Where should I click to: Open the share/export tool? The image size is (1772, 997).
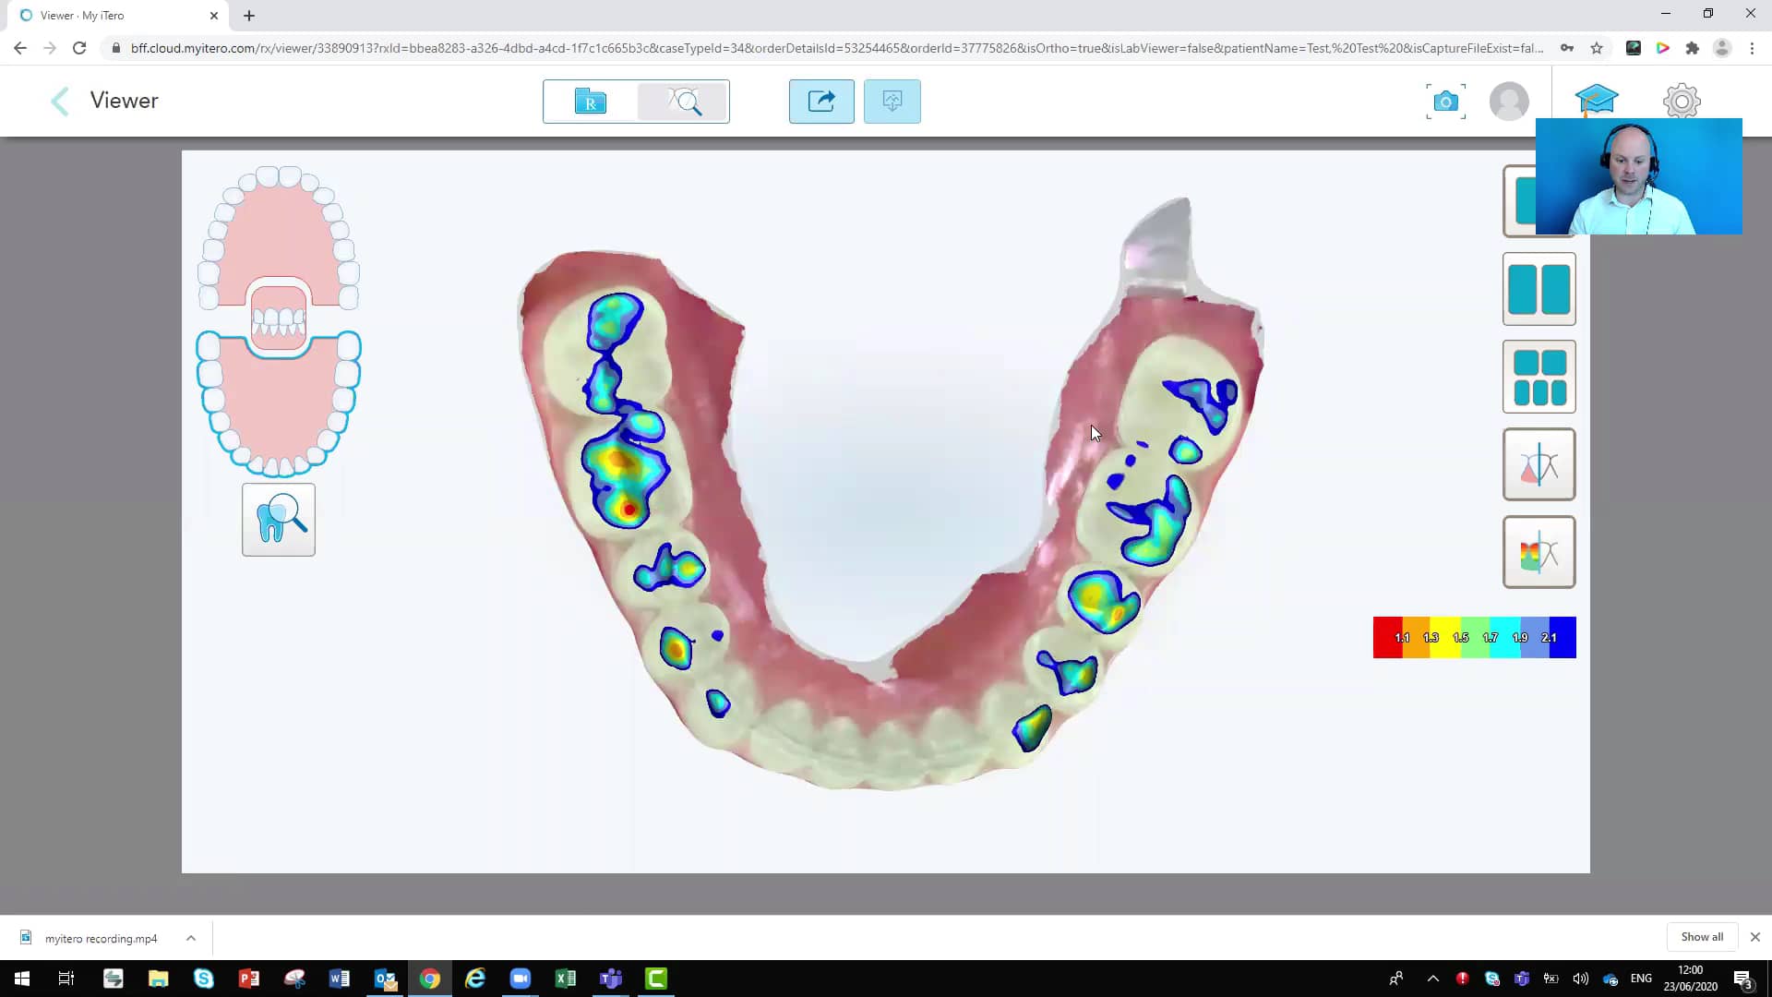point(822,100)
